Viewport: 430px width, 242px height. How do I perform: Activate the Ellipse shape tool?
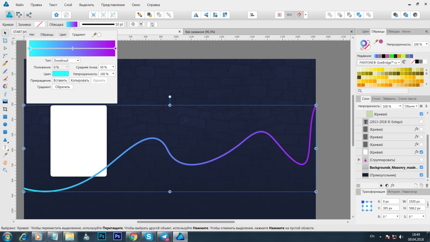coord(5,124)
